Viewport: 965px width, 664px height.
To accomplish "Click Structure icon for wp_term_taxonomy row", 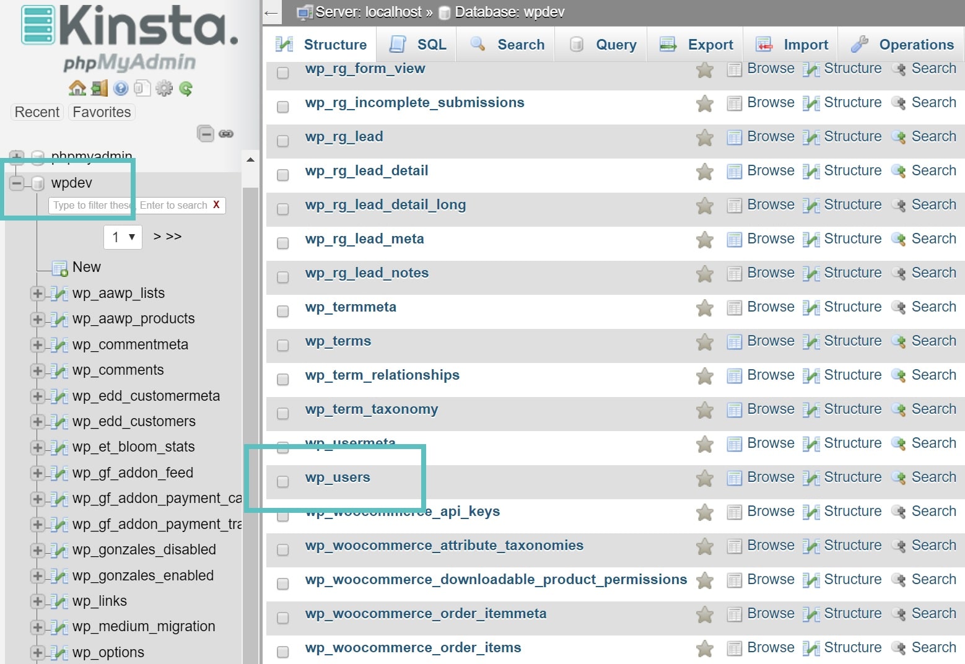I will [x=811, y=410].
